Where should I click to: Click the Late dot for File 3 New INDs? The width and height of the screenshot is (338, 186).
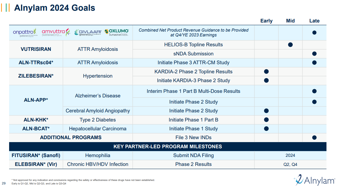pos(314,138)
